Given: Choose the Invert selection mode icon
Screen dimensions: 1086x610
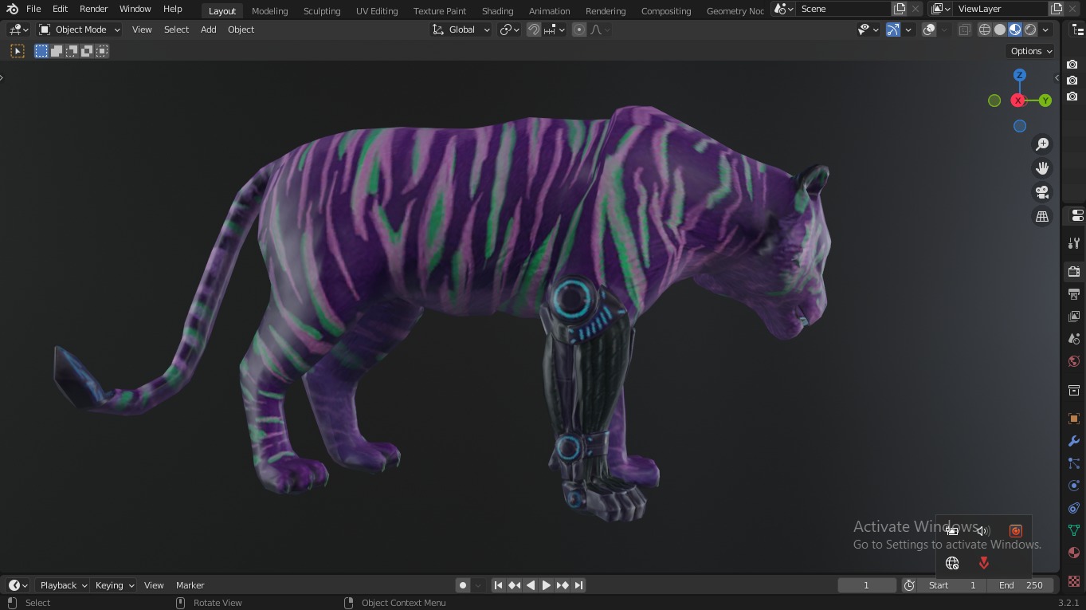Looking at the screenshot, I should click(87, 51).
